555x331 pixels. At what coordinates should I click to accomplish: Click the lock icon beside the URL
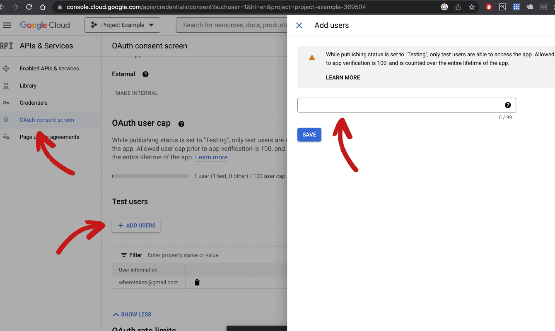point(60,7)
